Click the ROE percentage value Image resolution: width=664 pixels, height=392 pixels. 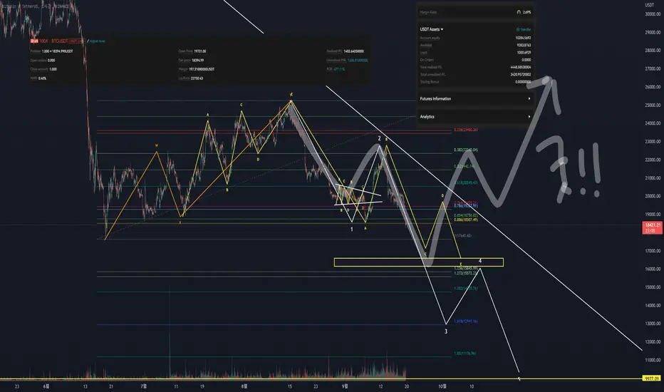(x=339, y=69)
